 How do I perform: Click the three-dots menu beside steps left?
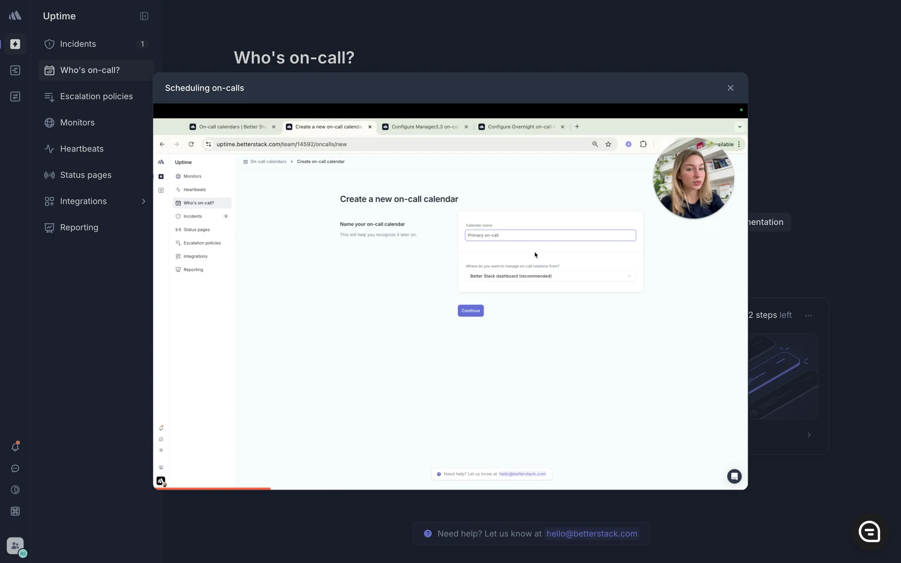(x=809, y=316)
